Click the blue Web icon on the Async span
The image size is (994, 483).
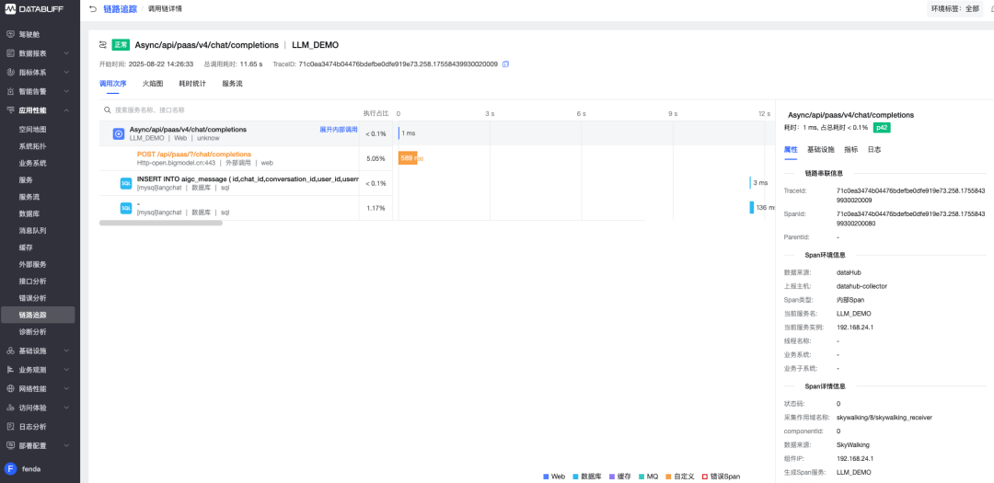tap(119, 133)
